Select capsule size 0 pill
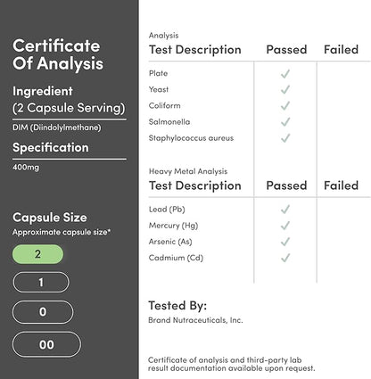 click(43, 312)
